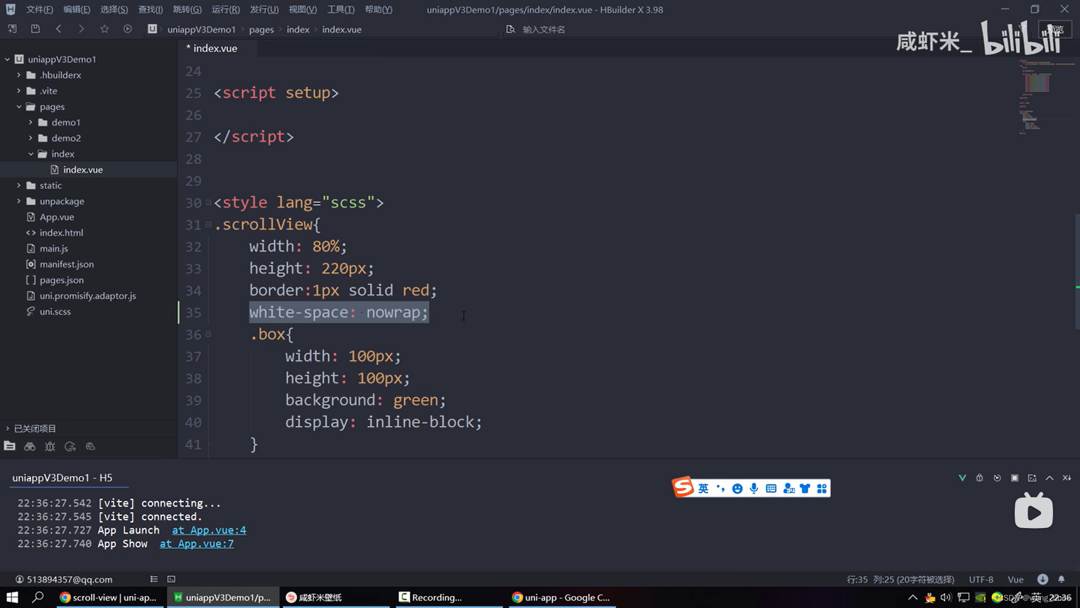Click the green Vue icon in console toolbar
Viewport: 1080px width, 608px height.
tap(962, 477)
